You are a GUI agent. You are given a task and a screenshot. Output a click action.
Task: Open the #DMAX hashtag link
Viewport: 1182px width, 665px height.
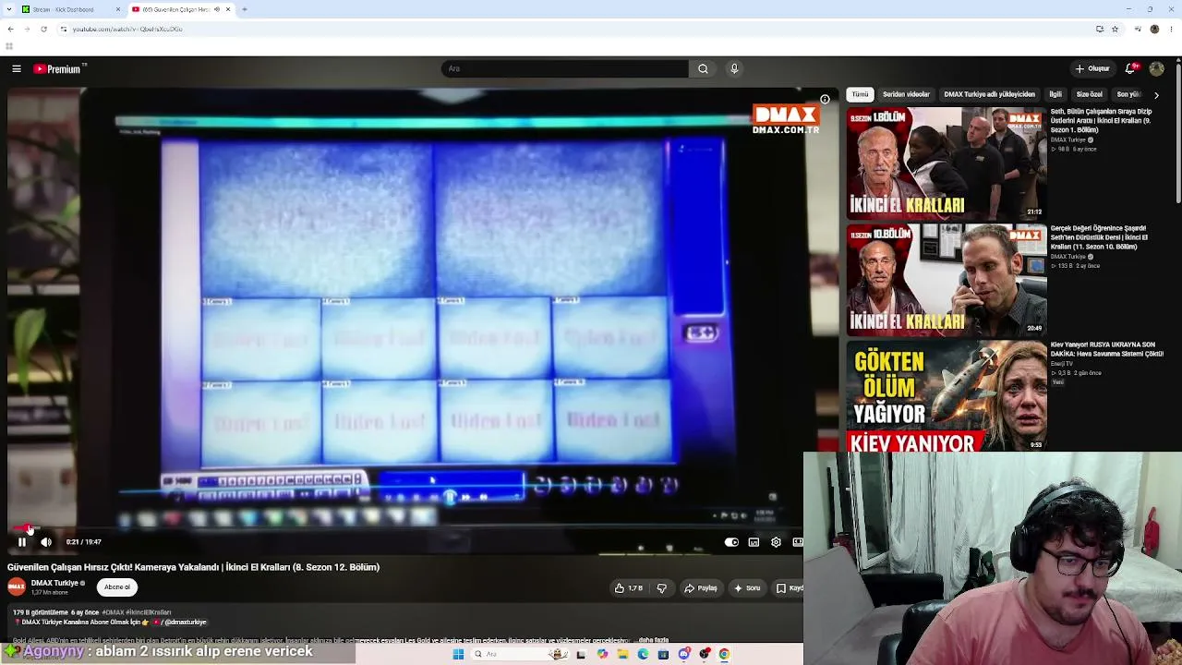[113, 612]
